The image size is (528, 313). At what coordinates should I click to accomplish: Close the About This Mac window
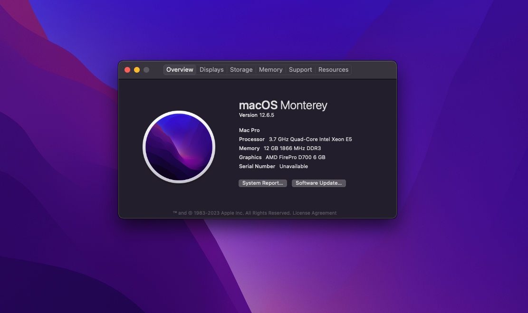(x=127, y=70)
